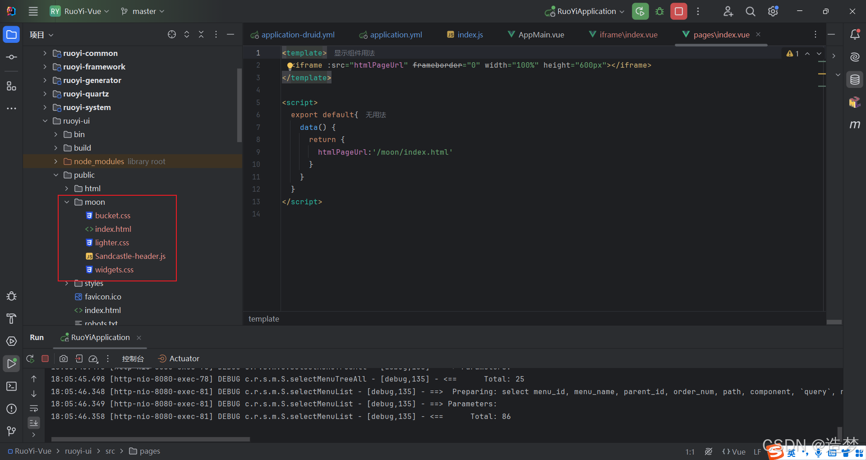
Task: Rerun application in Run panel
Action: coord(30,359)
